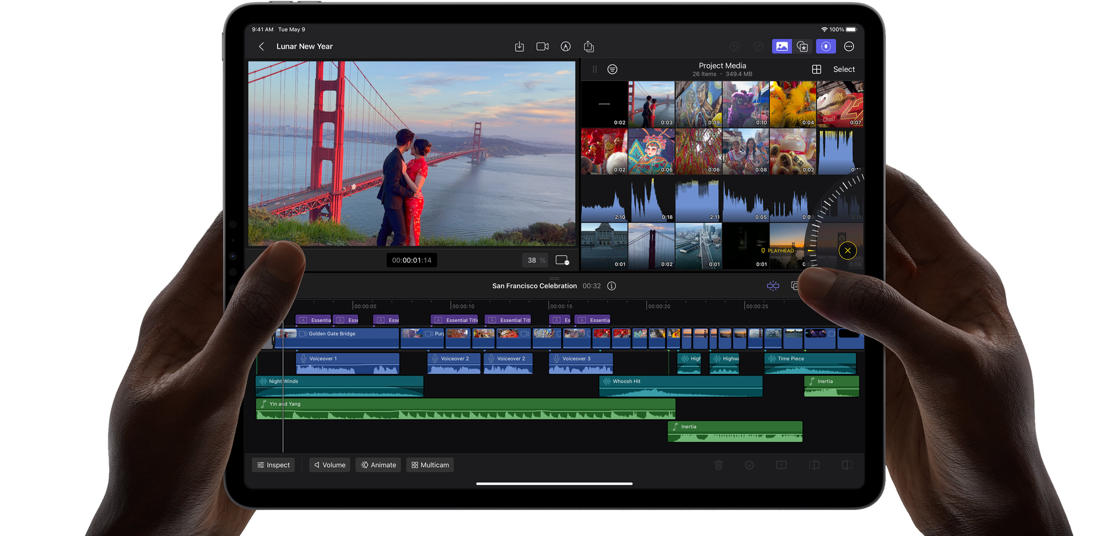Viewport: 1106px width, 536px height.
Task: Expand the timeline using its drag handle
Action: [554, 278]
